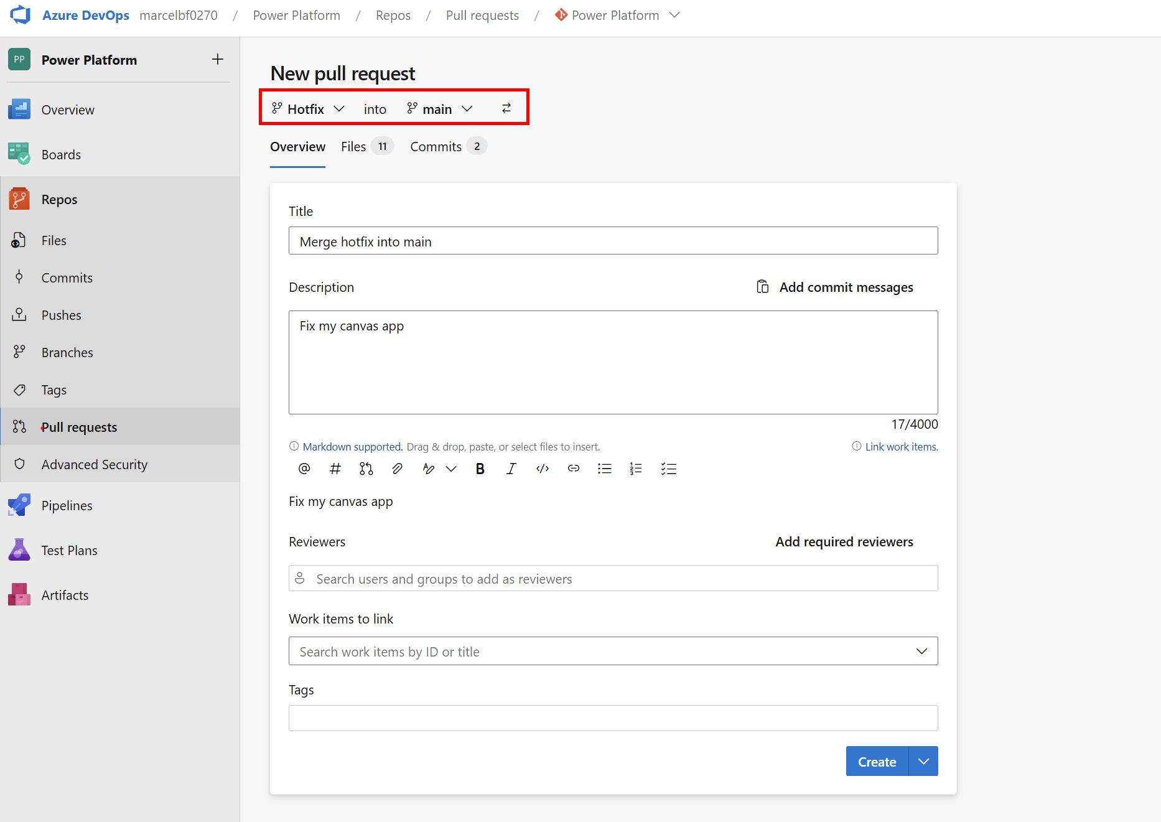Attach a file with the paperclip icon
This screenshot has height=822, width=1161.
click(x=397, y=469)
